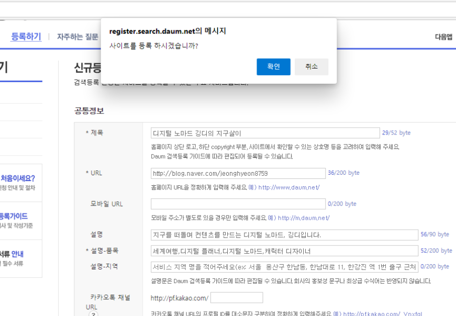The image size is (456, 316).
Task: Click the 카카오톡 채널 profile ID field
Action: tap(237, 298)
